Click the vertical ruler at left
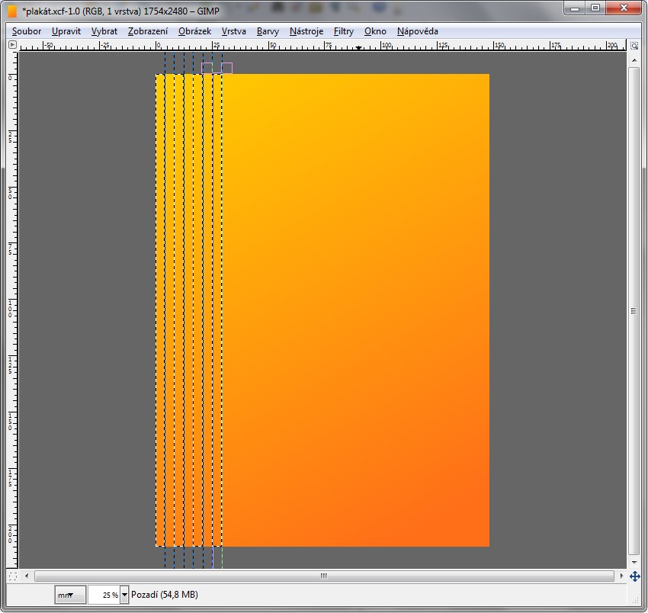Viewport: 648px width, 613px height. (13, 310)
